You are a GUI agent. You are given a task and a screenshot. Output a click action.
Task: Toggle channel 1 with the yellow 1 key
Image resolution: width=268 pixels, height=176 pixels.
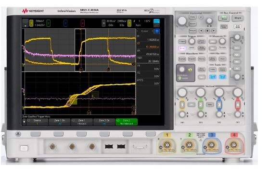[x=182, y=105]
